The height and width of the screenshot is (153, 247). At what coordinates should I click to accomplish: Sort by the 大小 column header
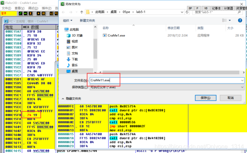pos(230,28)
